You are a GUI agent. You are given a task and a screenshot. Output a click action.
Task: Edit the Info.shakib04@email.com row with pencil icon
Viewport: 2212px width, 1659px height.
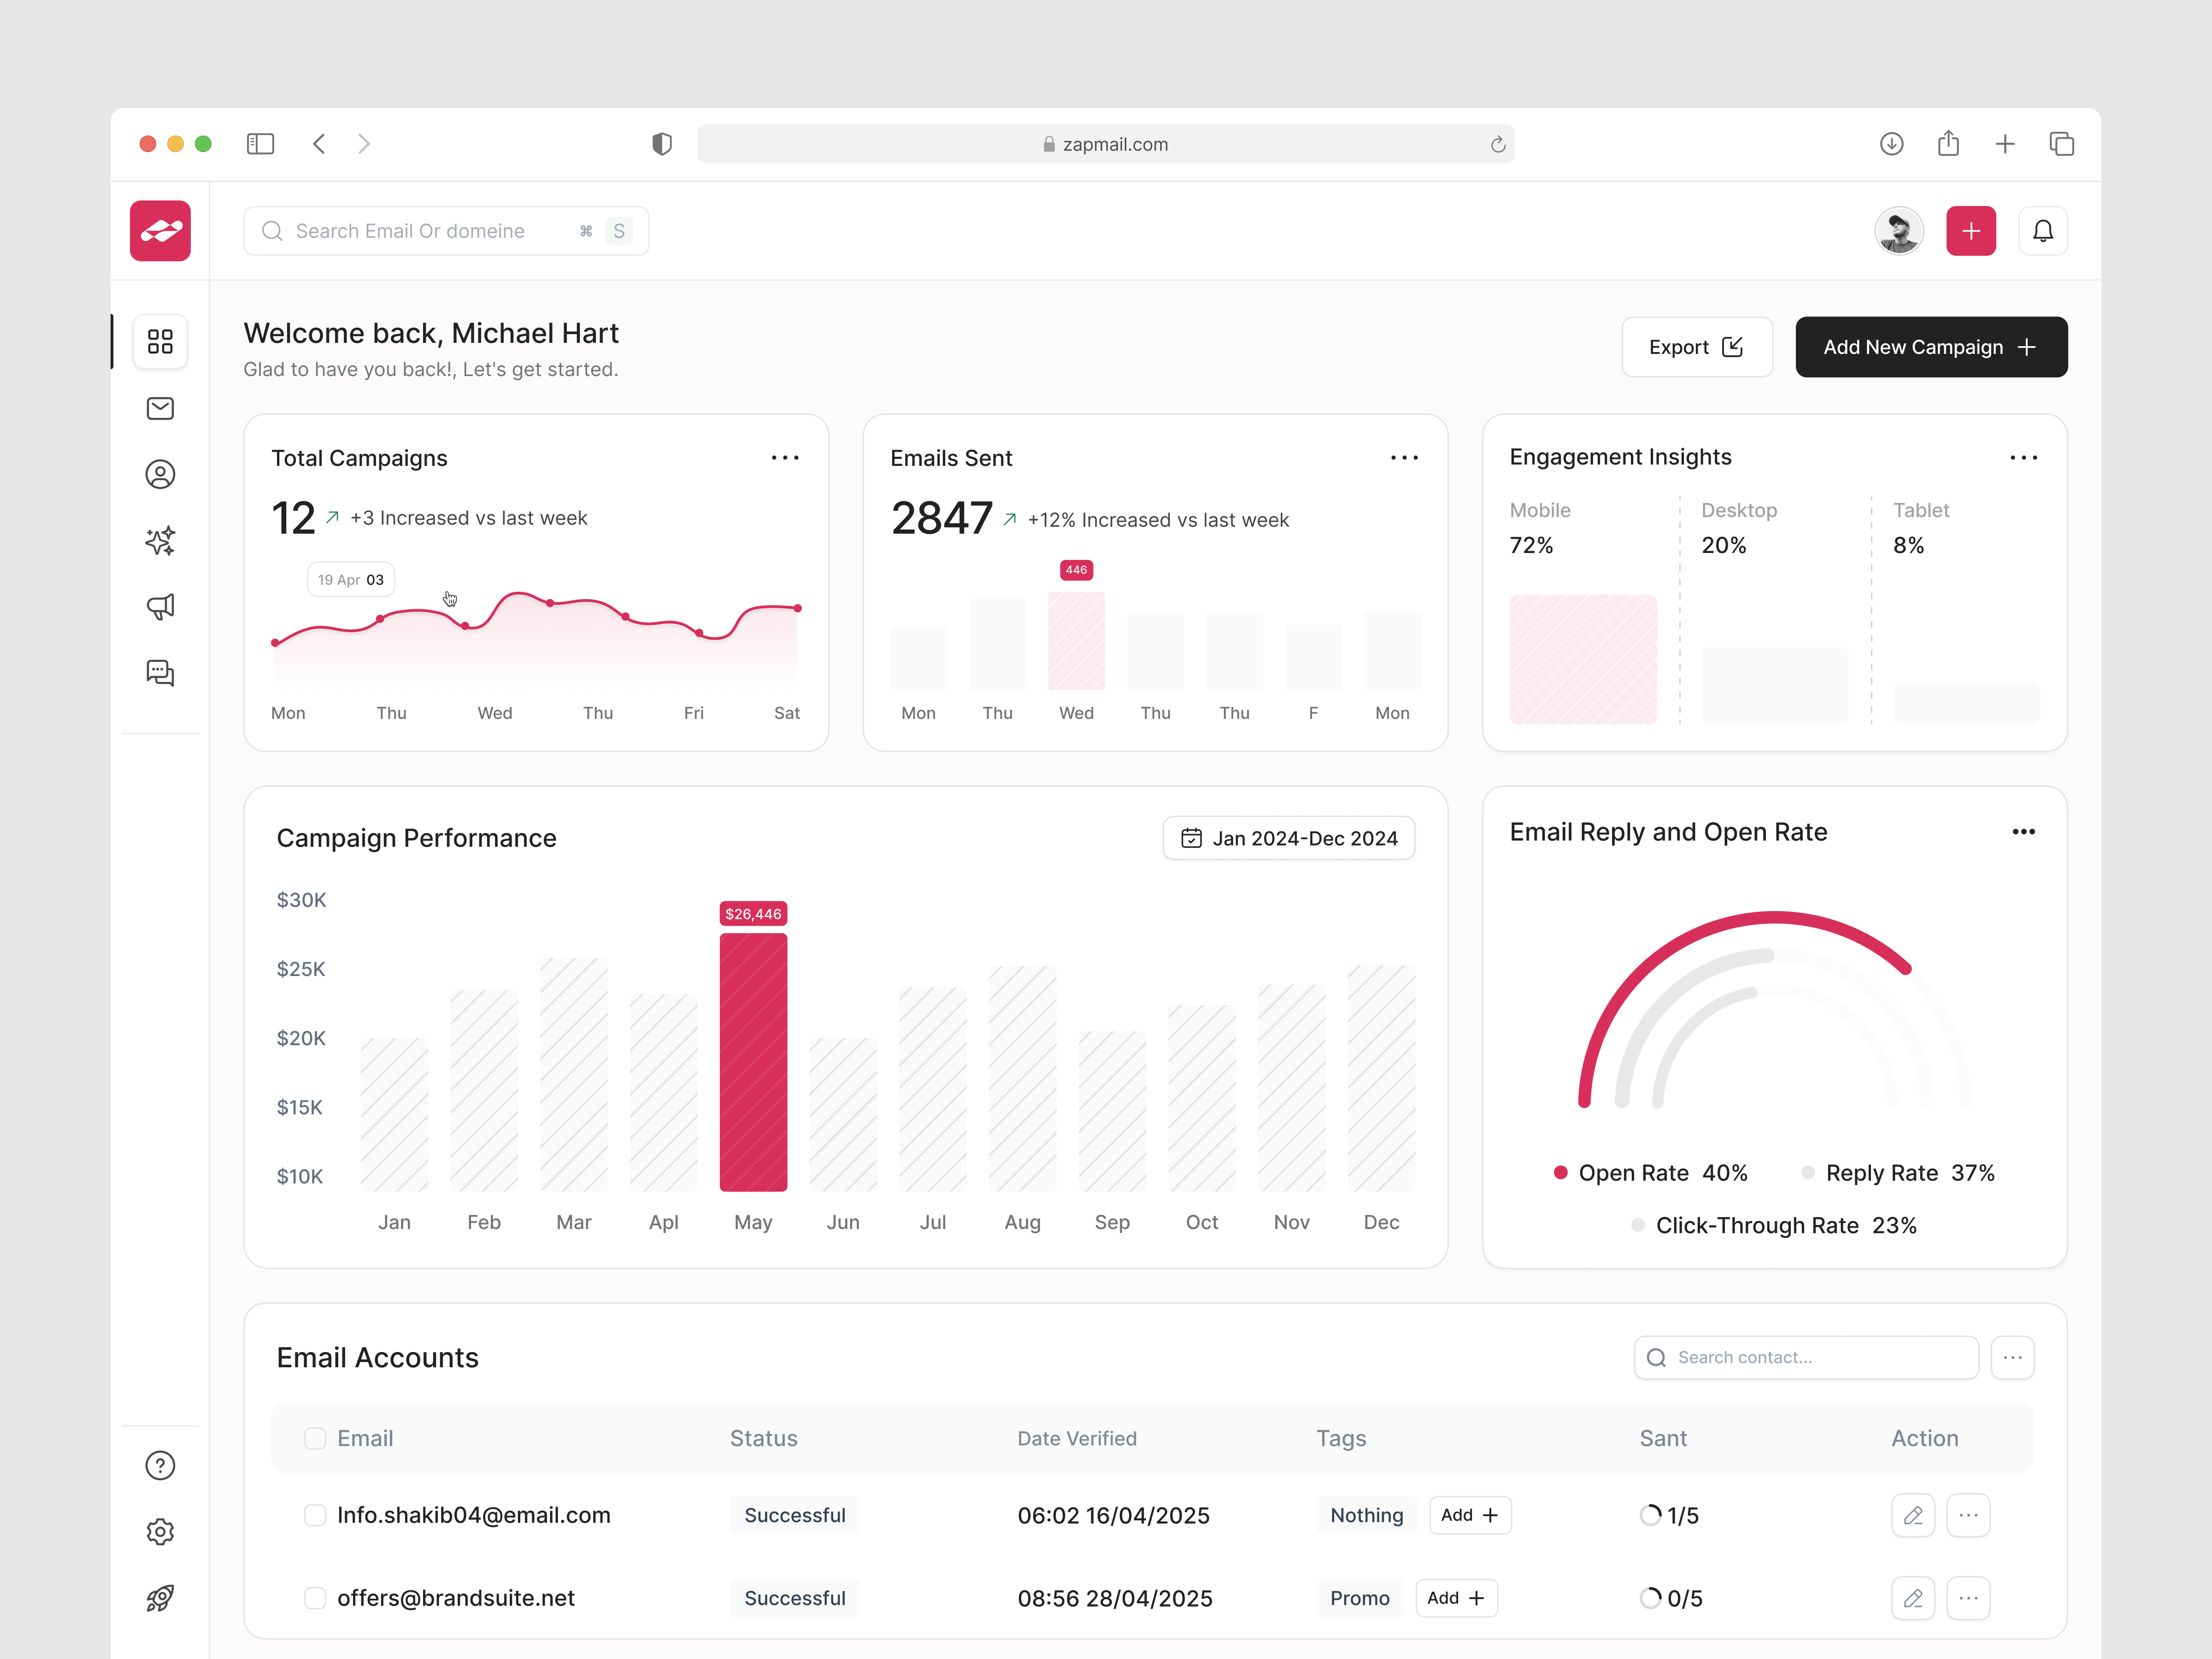click(x=1913, y=1515)
